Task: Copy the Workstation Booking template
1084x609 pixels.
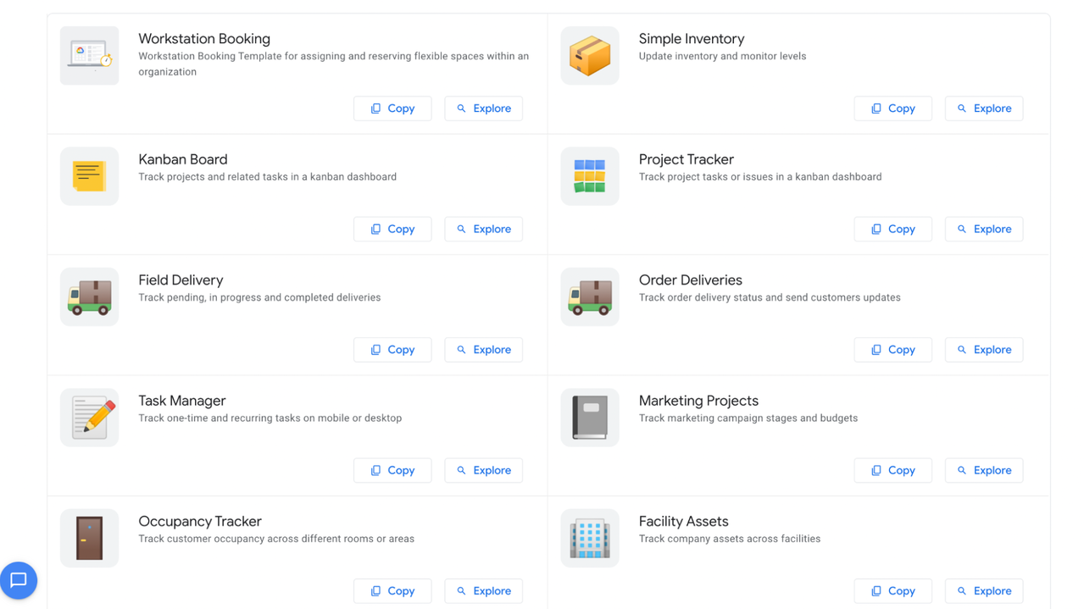Action: tap(392, 108)
